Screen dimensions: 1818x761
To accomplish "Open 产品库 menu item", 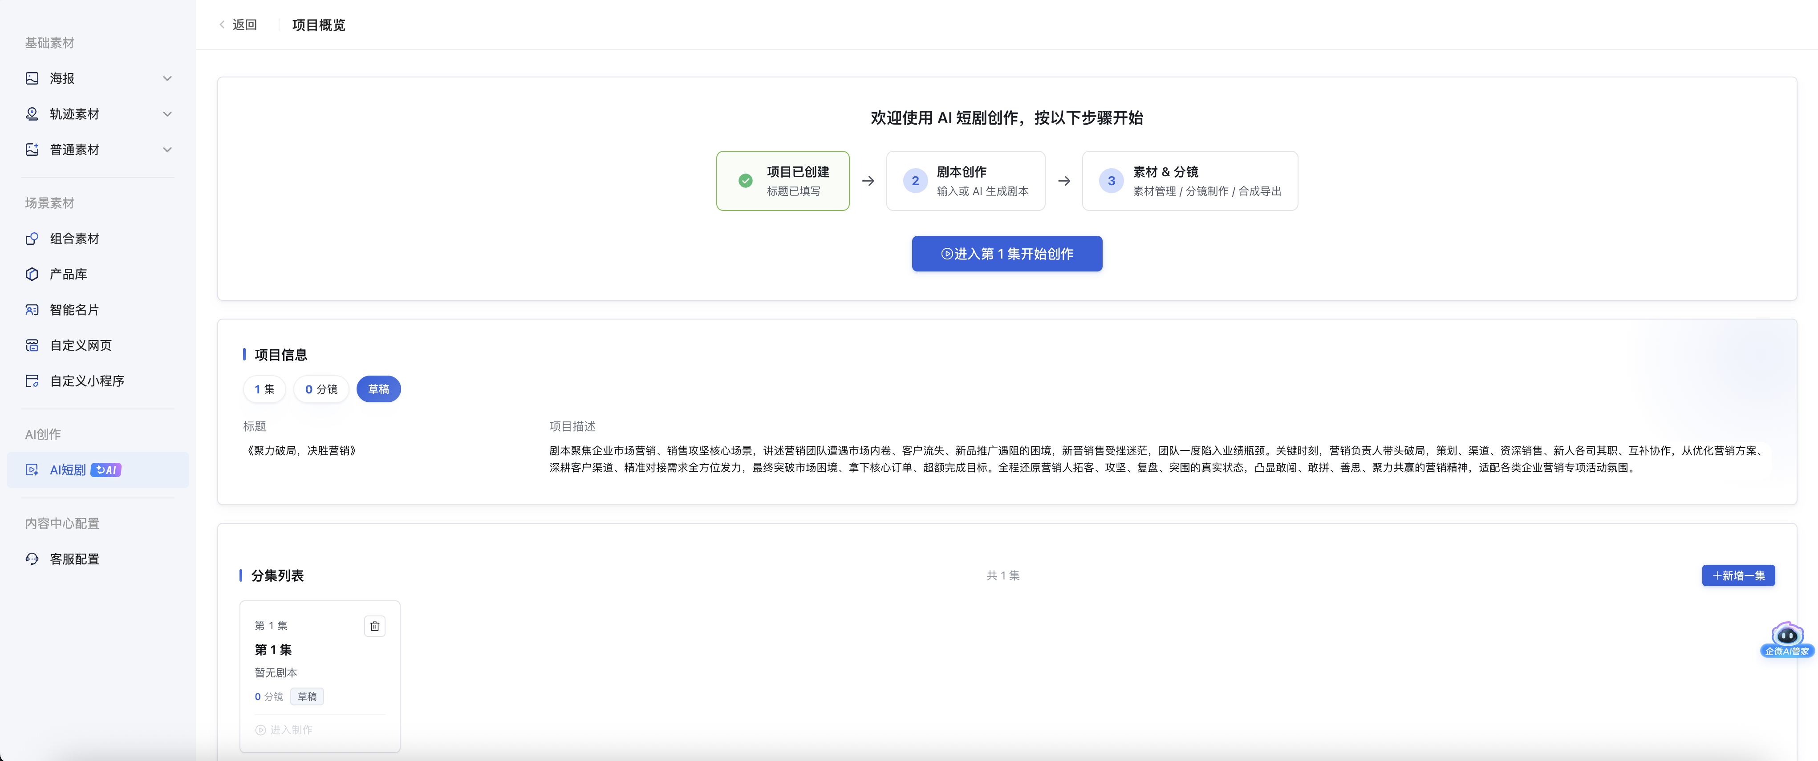I will pos(98,274).
